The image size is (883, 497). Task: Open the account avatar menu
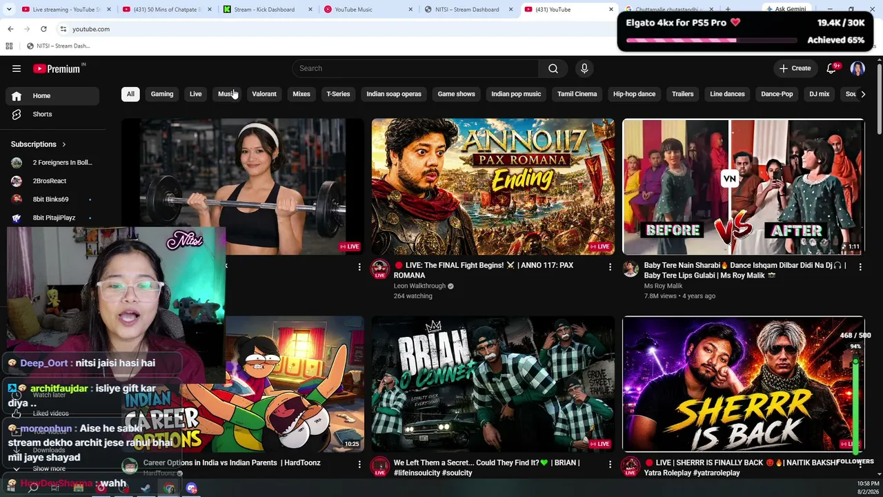(x=857, y=68)
